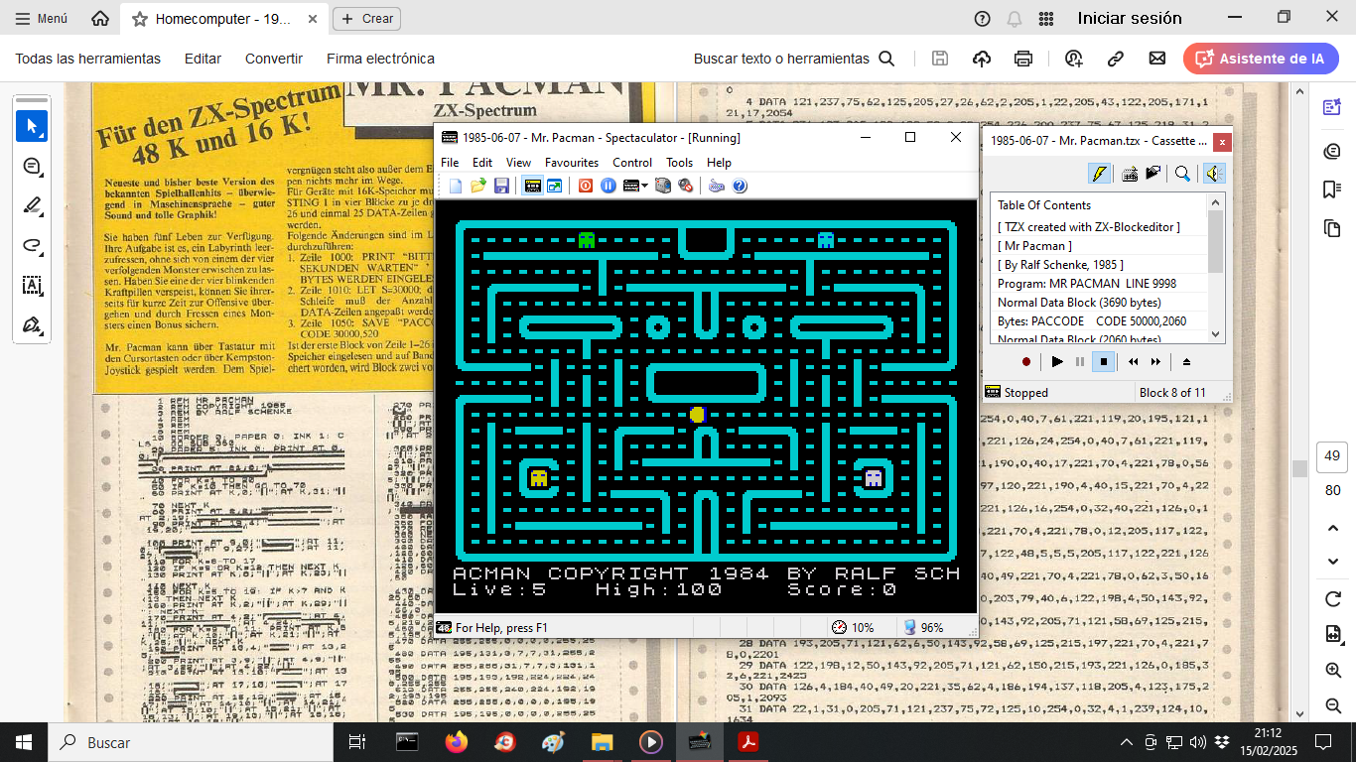Rotate page view in Acrobat sidebar
Viewport: 1356px width, 762px height.
[1332, 599]
